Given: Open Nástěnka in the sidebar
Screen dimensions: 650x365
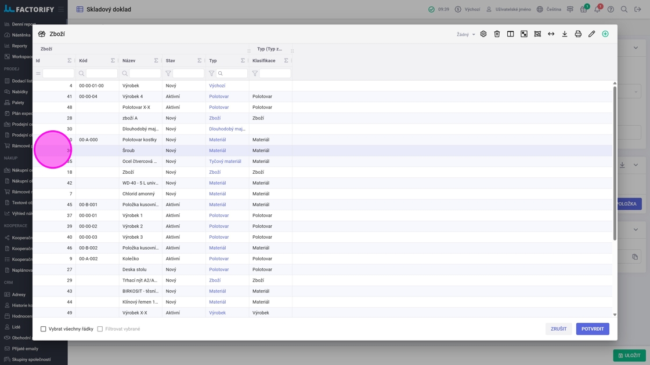Looking at the screenshot, I should [x=21, y=35].
